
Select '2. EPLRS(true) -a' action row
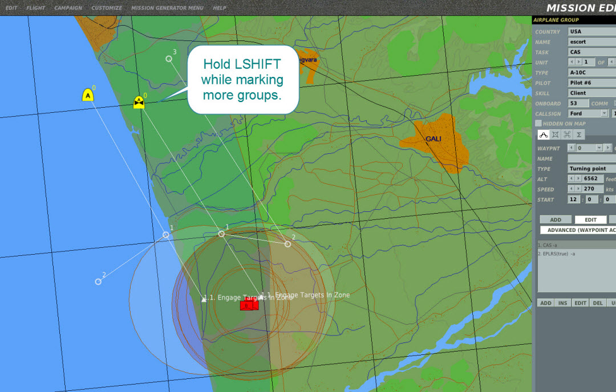pyautogui.click(x=577, y=254)
